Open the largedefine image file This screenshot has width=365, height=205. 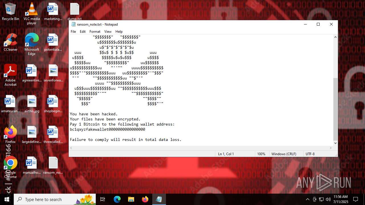(32, 135)
